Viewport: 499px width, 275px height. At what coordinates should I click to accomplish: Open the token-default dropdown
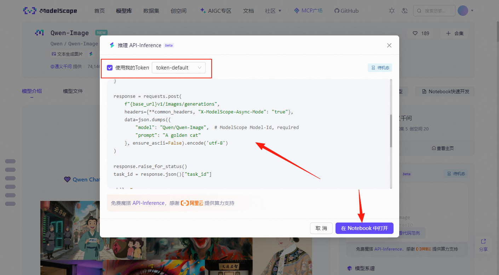179,68
